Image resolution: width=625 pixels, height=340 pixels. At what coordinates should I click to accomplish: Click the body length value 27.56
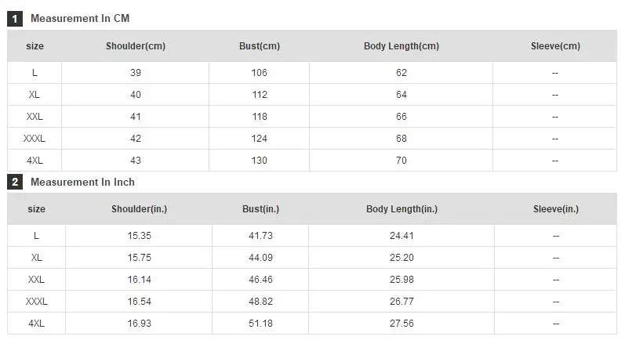click(402, 324)
